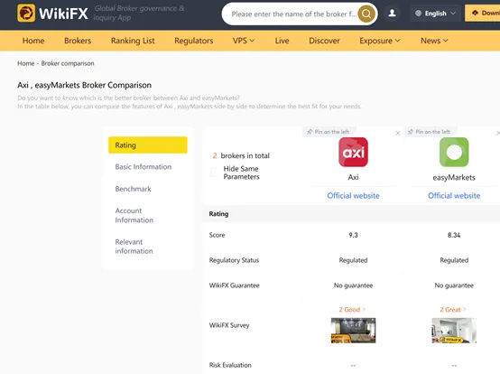Focus the broker name search field
Viewport: 500px width, 374px height.
click(293, 14)
